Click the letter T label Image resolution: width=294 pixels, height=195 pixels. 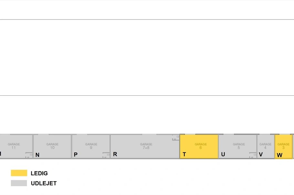[x=184, y=154]
